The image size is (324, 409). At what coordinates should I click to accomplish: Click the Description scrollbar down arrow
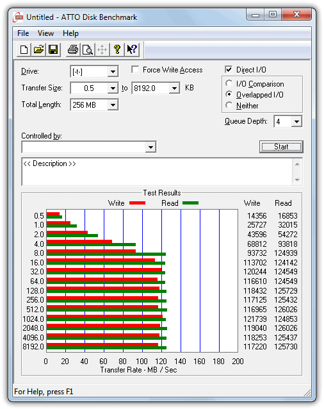297,179
